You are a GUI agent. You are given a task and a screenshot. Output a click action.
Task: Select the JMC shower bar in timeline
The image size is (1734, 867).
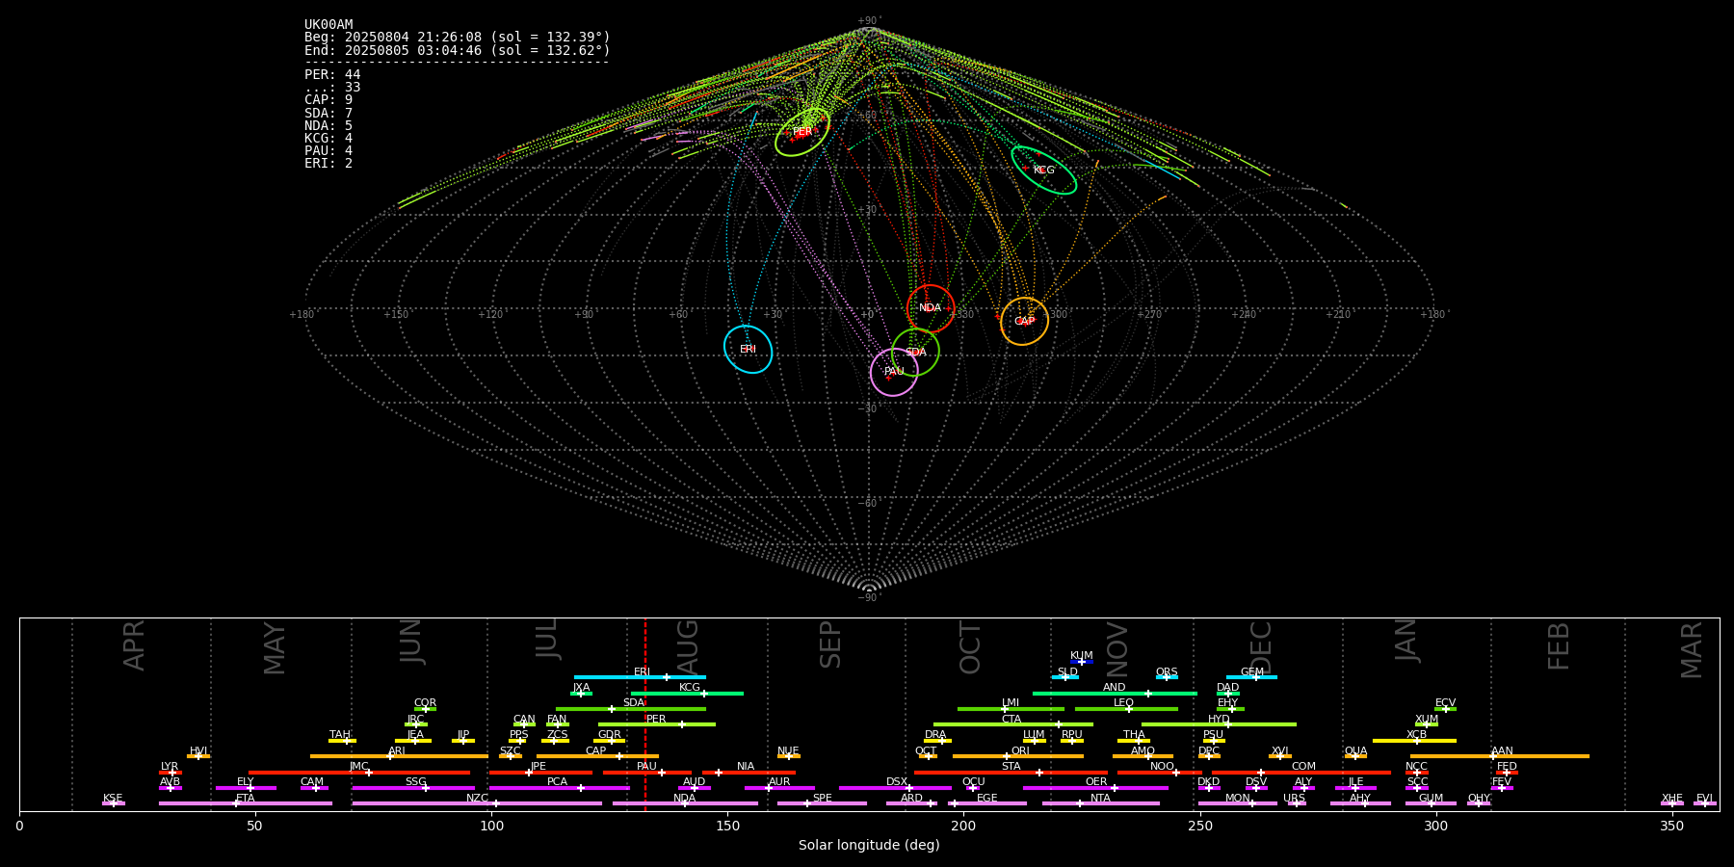point(359,772)
